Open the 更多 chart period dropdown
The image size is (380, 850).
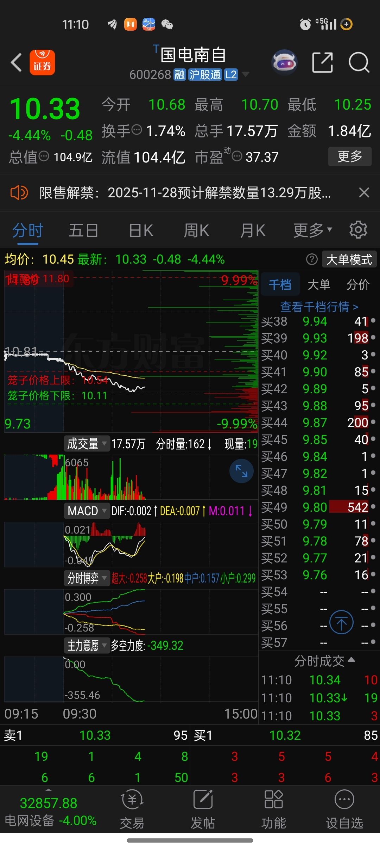click(x=313, y=230)
